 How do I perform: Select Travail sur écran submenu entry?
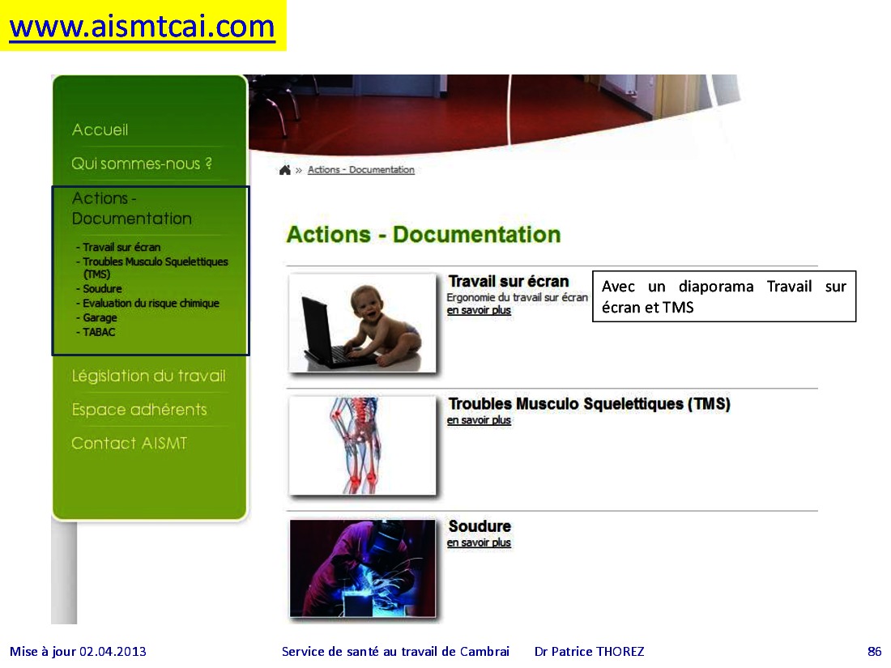(121, 247)
